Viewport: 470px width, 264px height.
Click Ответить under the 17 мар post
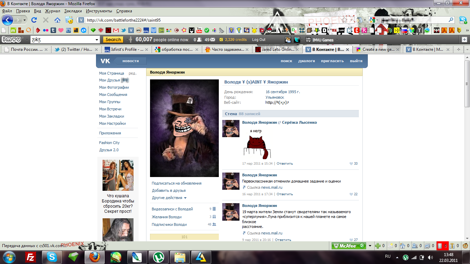(285, 164)
